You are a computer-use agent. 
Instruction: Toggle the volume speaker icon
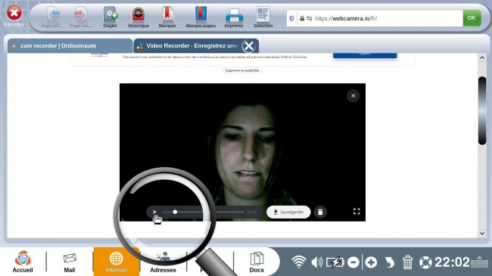tap(317, 262)
